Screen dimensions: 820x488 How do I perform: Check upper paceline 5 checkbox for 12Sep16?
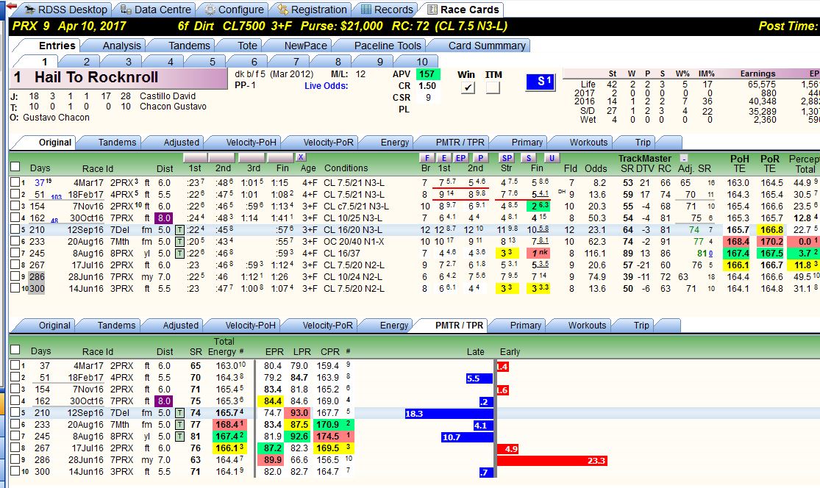15,229
